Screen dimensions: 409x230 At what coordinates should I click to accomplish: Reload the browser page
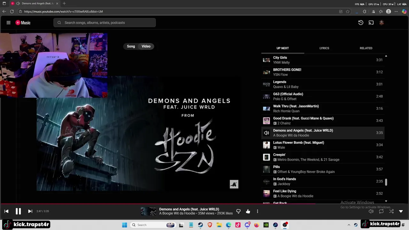12,11
